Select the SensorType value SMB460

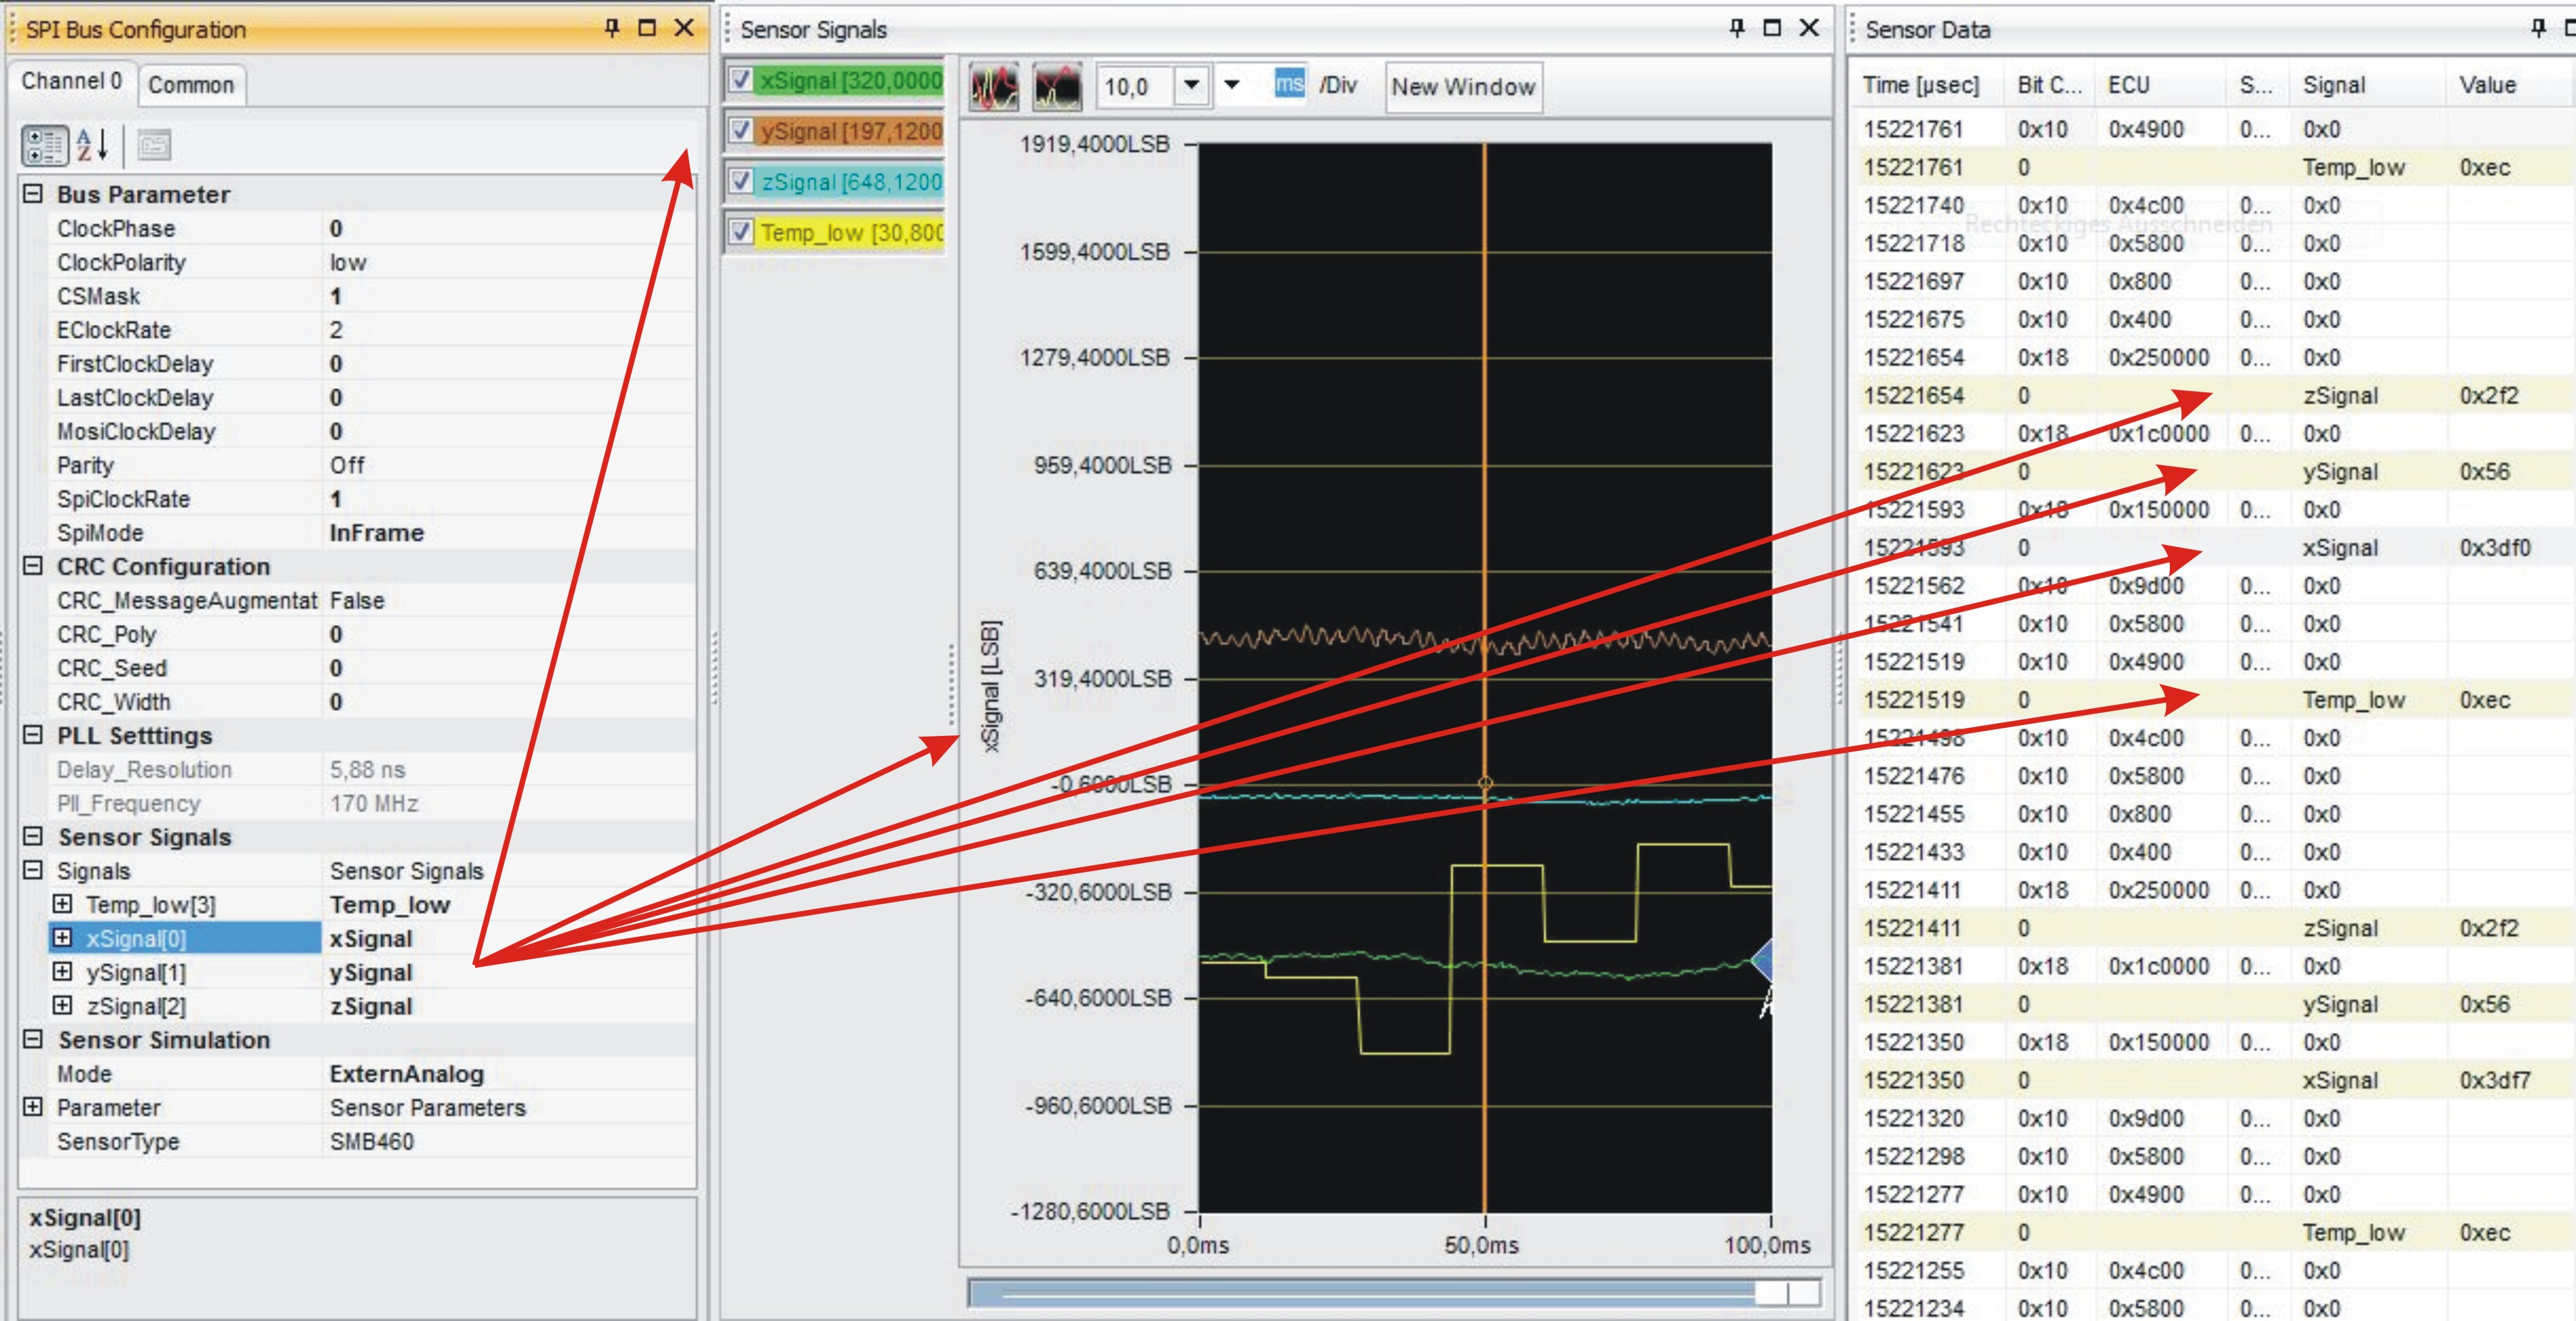coord(371,1141)
